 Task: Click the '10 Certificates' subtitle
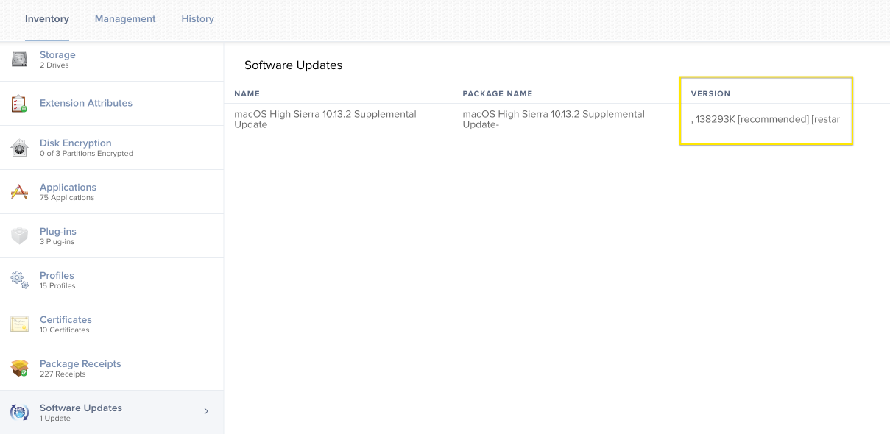click(x=65, y=330)
